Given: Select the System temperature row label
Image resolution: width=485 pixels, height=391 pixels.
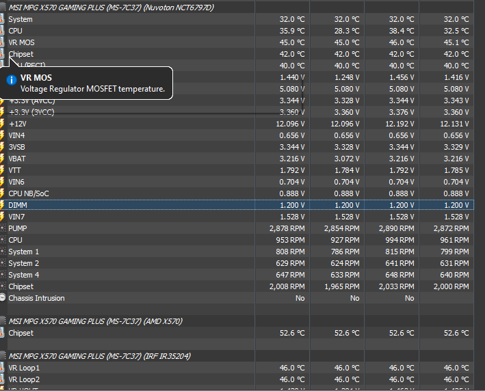Looking at the screenshot, I should click(x=21, y=19).
